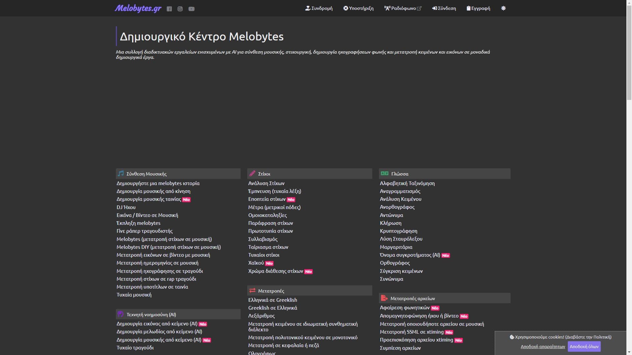
Task: Click the Melobytes.gr logo
Action: point(138,8)
